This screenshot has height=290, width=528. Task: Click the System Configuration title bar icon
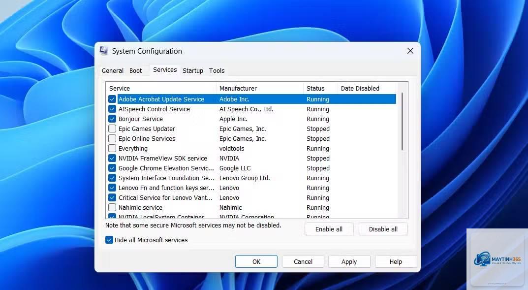point(104,51)
